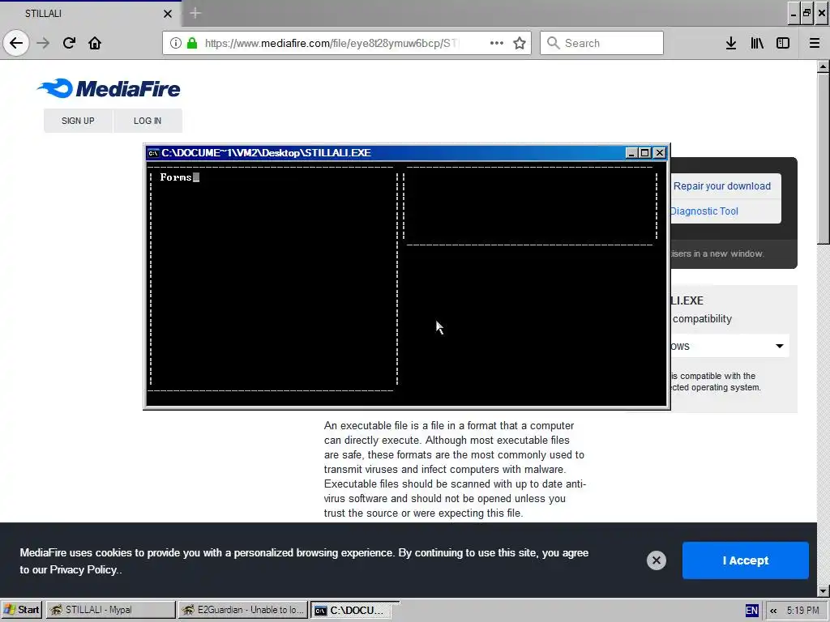Viewport: 830px width, 622px height.
Task: Click the browser forward arrow
Action: (43, 43)
